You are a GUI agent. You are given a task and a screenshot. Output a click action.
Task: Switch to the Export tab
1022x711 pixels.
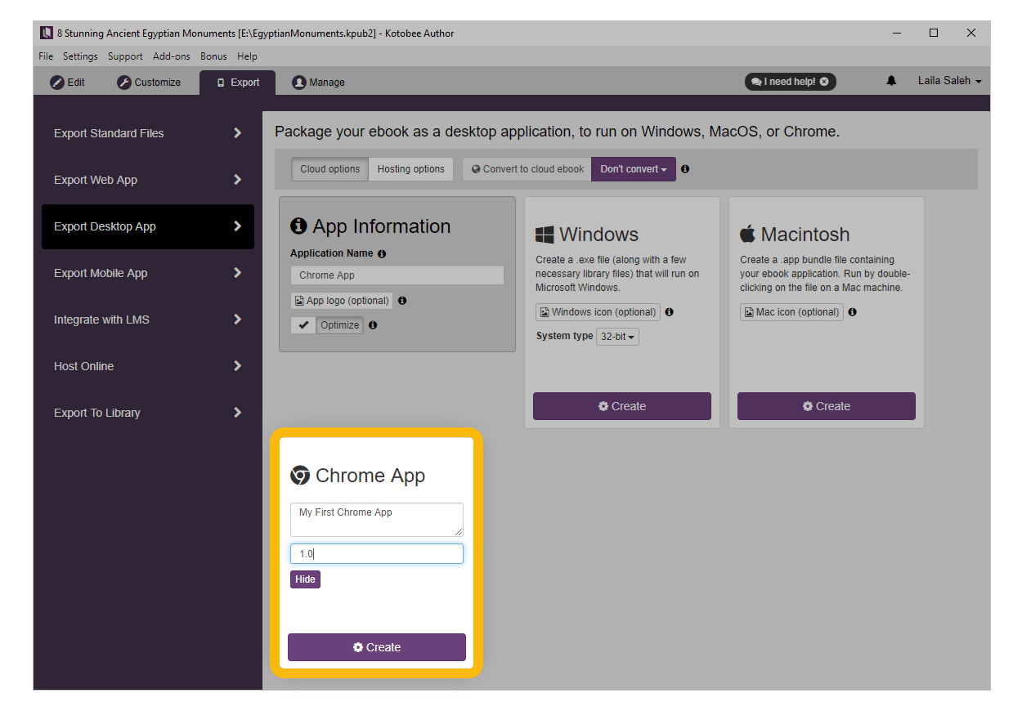tap(237, 83)
